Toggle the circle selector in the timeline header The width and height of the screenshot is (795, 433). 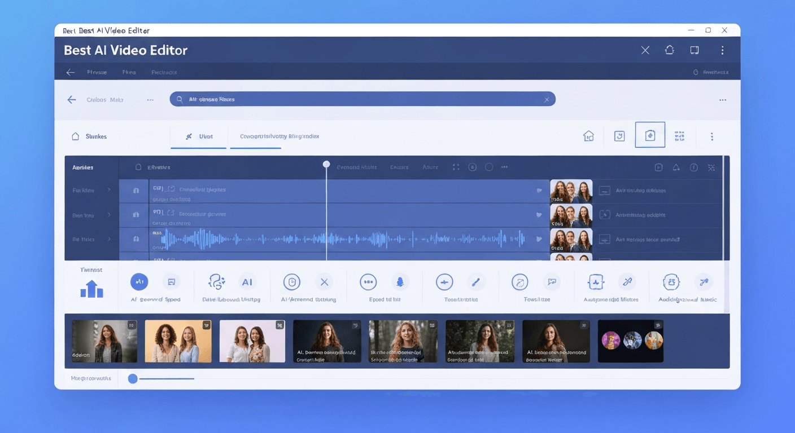pyautogui.click(x=488, y=167)
